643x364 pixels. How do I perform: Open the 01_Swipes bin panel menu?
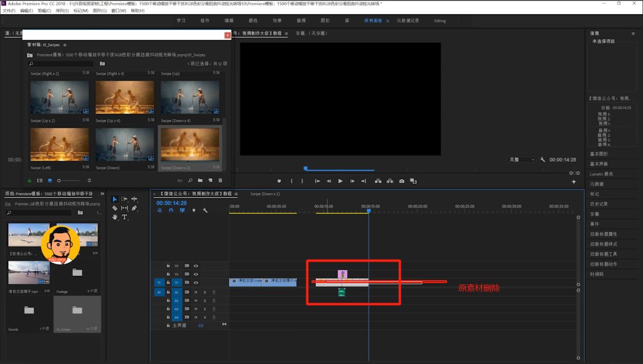coord(65,45)
